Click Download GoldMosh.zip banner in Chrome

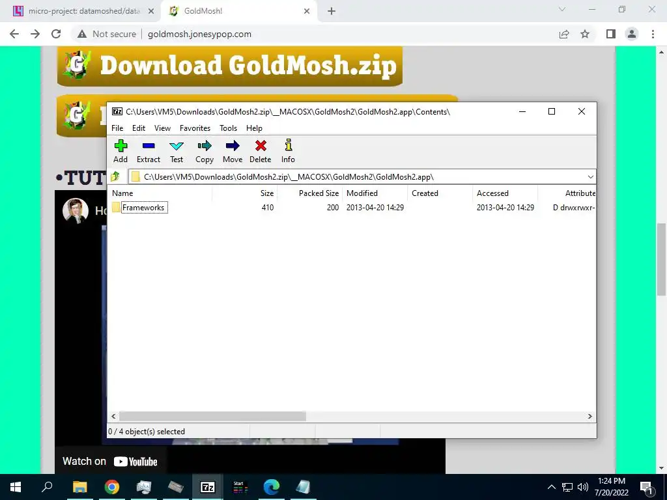pos(230,66)
